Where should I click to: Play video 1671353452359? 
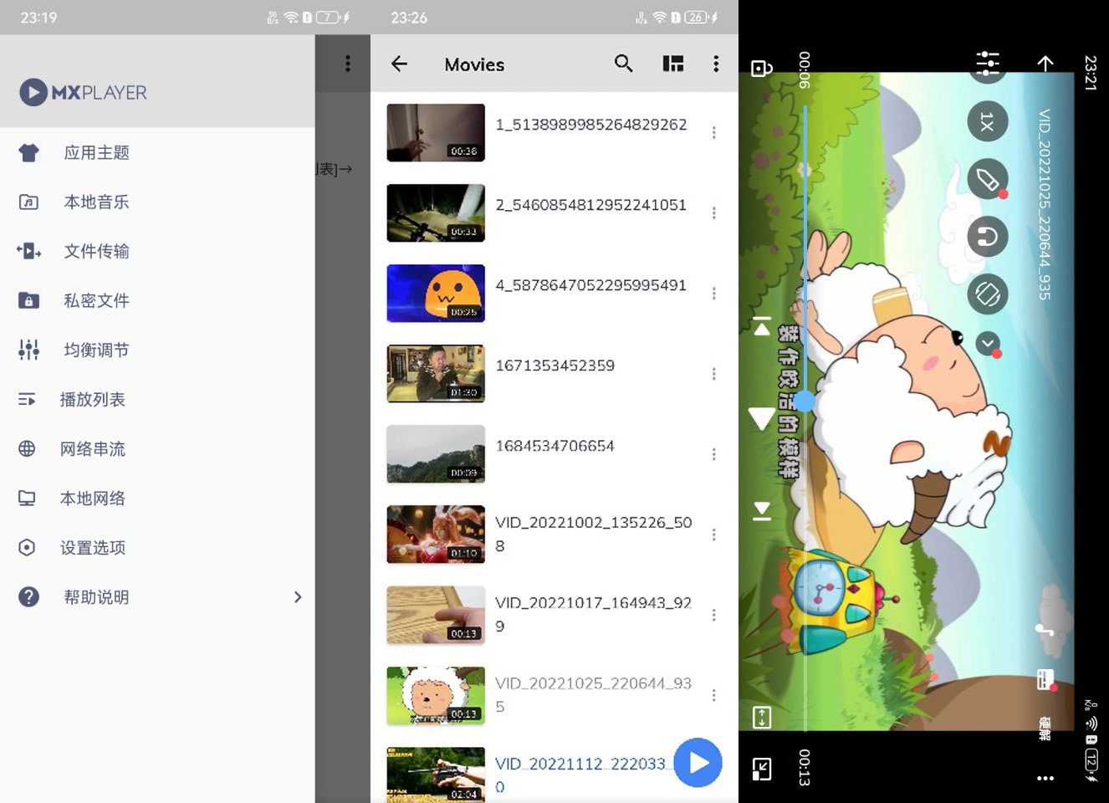(554, 366)
